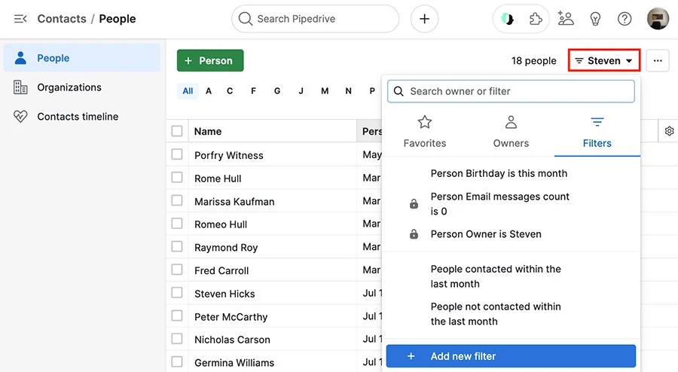678x372 pixels.
Task: Open contact Romeo Hull
Action: 221,224
